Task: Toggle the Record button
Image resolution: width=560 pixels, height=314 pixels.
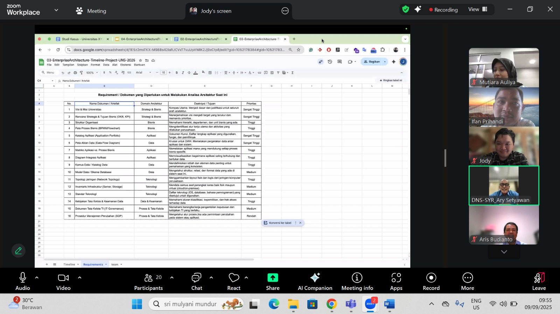Action: pyautogui.click(x=431, y=281)
